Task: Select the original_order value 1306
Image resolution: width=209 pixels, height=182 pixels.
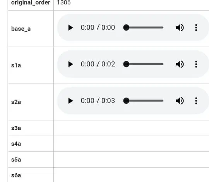Action: [x=64, y=2]
